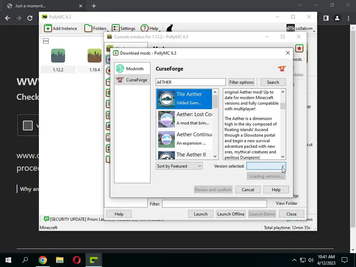Select The Aether II list item
356x267 pixels.
[x=184, y=155]
